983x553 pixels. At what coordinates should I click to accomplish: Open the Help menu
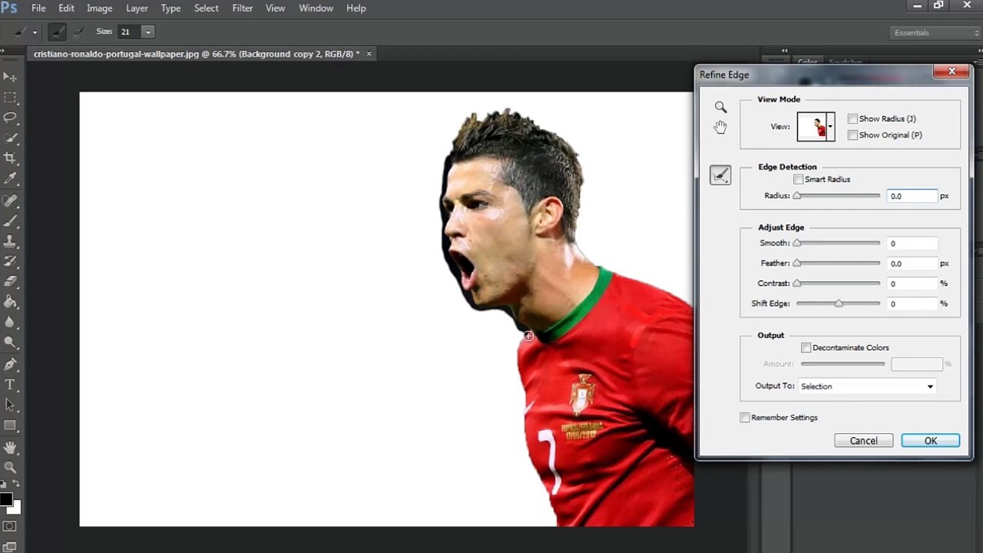pyautogui.click(x=356, y=8)
